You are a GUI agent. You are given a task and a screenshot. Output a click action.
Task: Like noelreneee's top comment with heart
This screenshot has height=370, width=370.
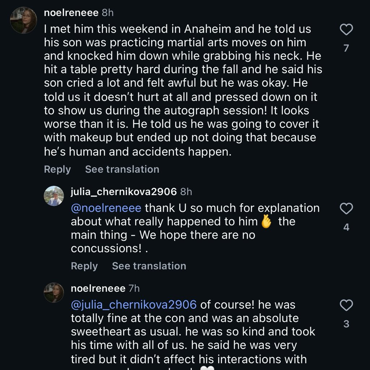click(346, 30)
